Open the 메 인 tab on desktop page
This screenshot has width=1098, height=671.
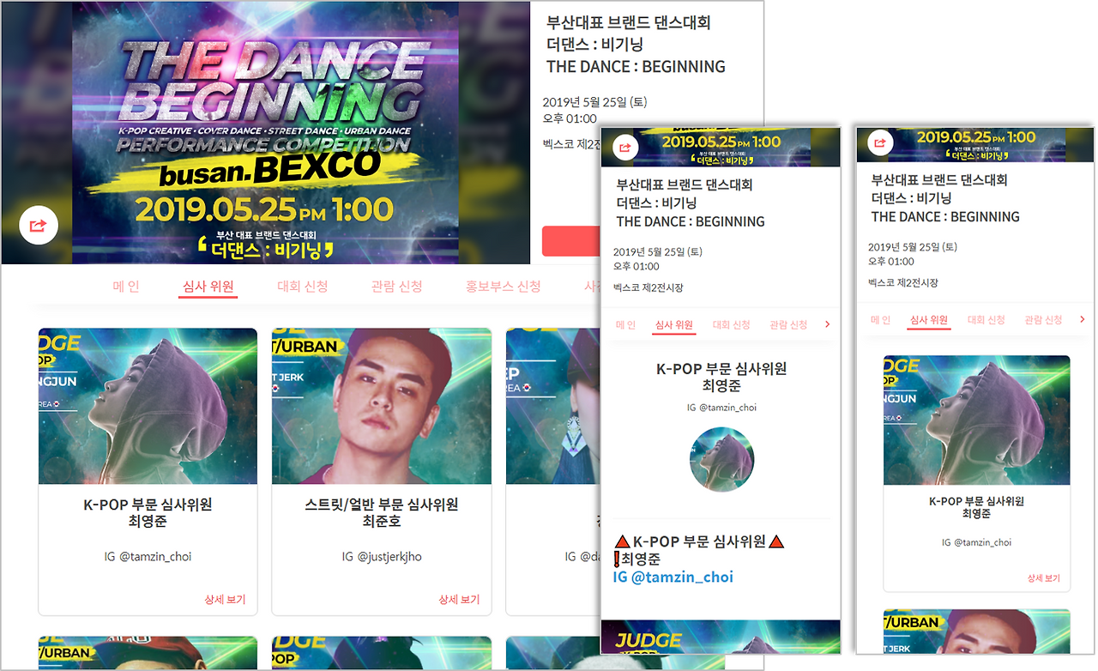point(126,287)
